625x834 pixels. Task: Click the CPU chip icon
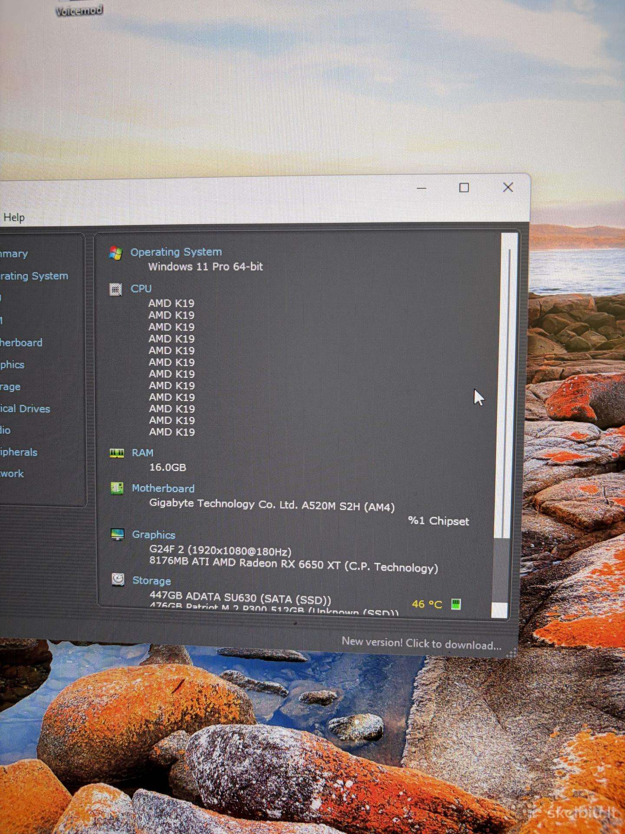115,289
